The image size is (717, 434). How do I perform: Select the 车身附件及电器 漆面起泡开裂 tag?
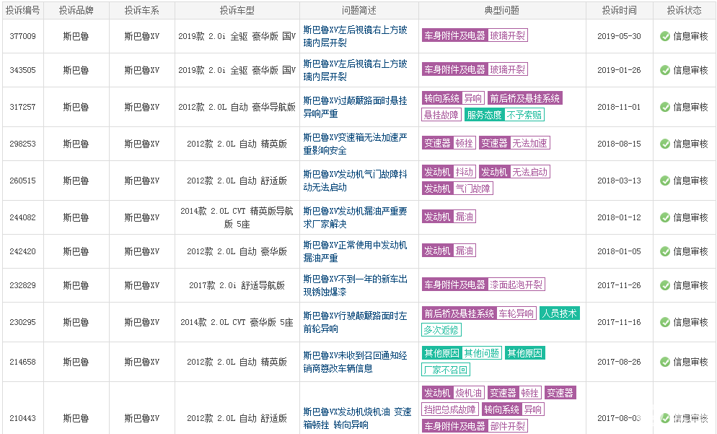(x=483, y=285)
